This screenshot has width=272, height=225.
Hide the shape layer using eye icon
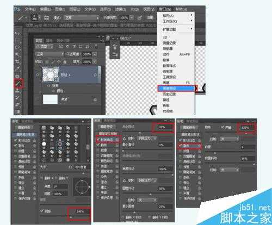coord(38,74)
